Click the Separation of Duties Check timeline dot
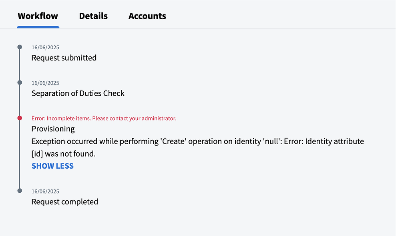The width and height of the screenshot is (410, 236). pyautogui.click(x=20, y=82)
